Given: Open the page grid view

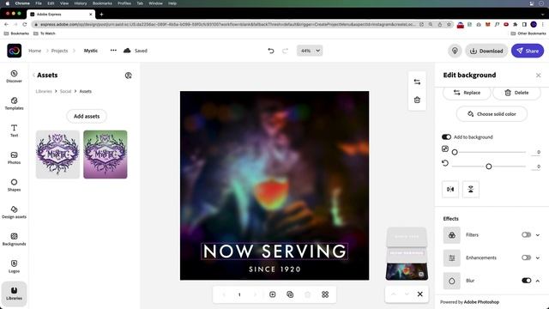Looking at the screenshot, I should pyautogui.click(x=325, y=294).
